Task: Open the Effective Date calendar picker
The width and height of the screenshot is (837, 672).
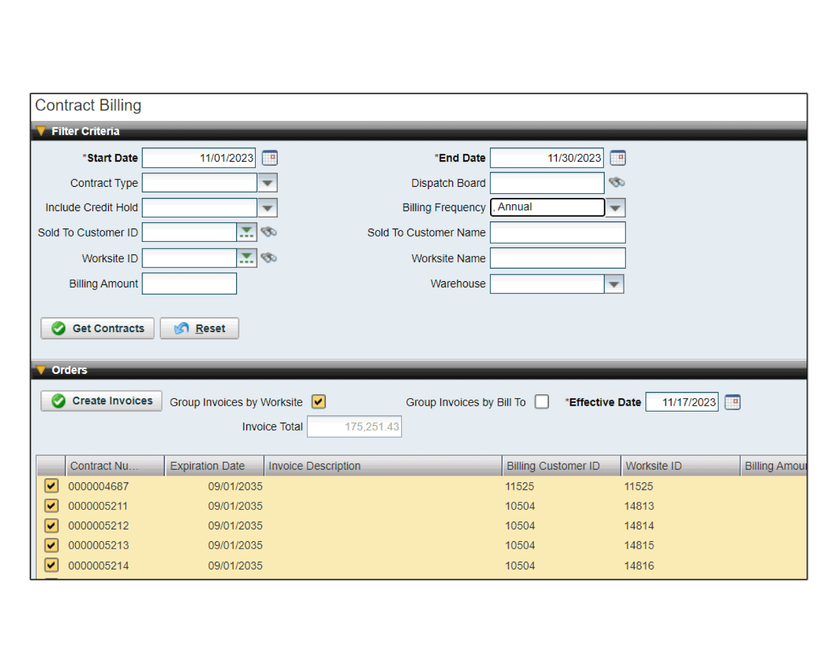Action: 732,402
